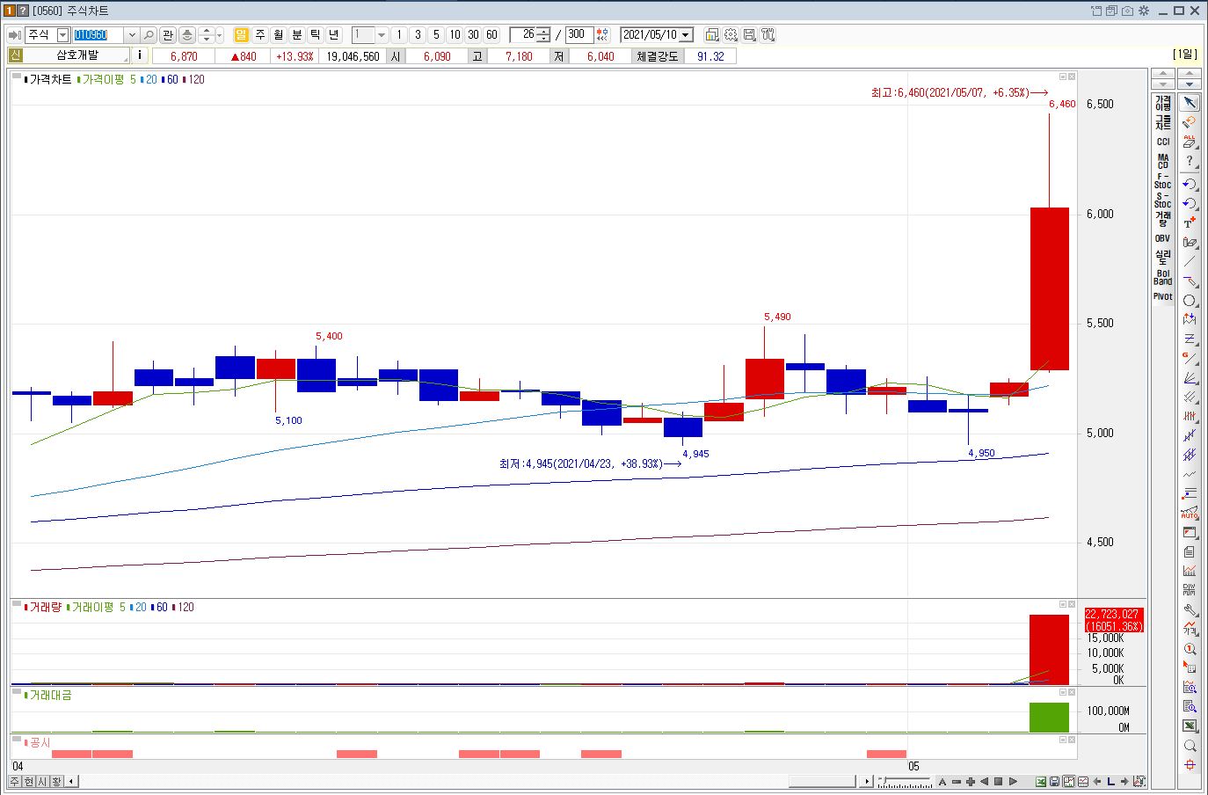Increase the displayed candle count spinner
The width and height of the screenshot is (1208, 795).
pyautogui.click(x=544, y=32)
